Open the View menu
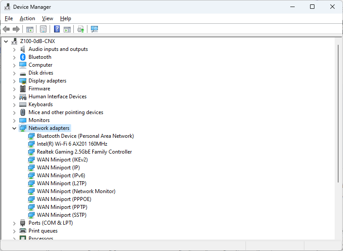The height and width of the screenshot is (251, 343). point(47,18)
